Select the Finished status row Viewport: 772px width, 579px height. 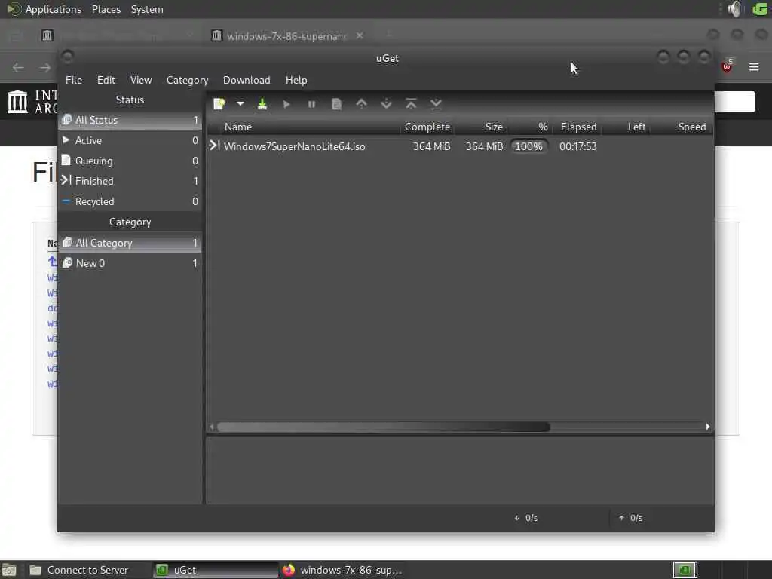point(130,181)
